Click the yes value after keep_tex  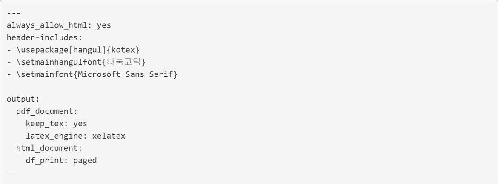pyautogui.click(x=80, y=124)
